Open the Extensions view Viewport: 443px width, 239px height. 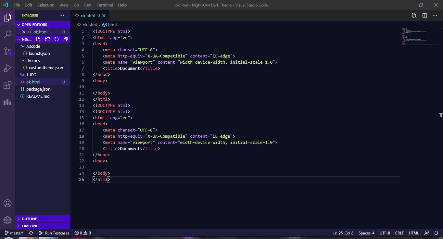7,85
